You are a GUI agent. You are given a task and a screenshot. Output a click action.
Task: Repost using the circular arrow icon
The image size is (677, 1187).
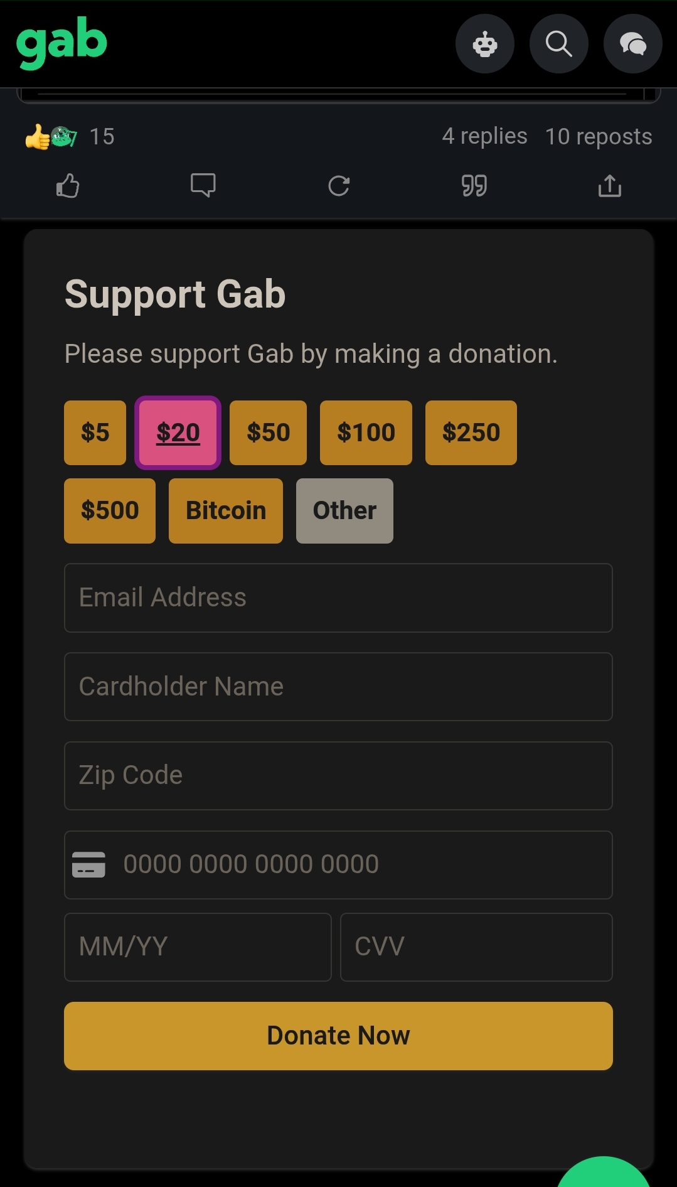point(339,186)
